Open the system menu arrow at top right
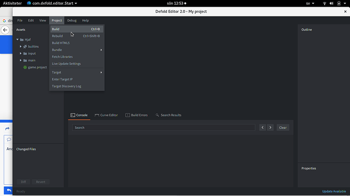 tap(345, 4)
